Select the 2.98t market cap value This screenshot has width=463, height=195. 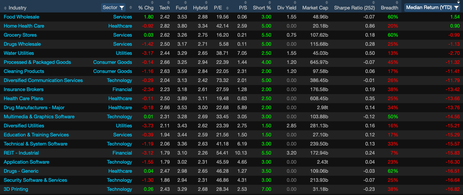coord(323,108)
